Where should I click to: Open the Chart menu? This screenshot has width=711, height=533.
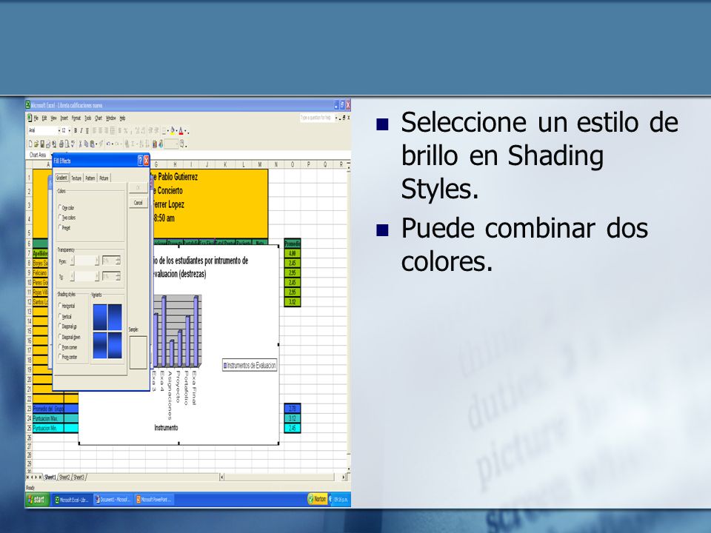pos(99,118)
